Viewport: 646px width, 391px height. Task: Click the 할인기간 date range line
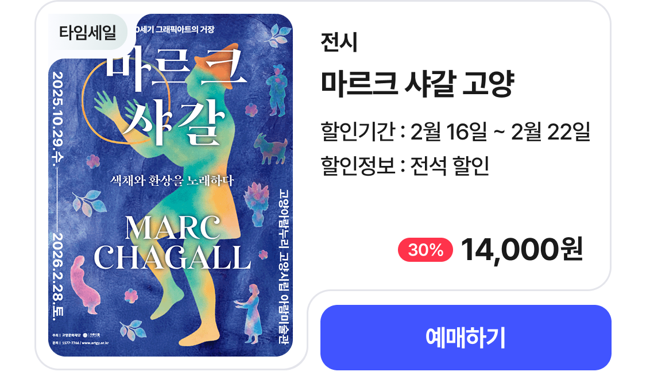pos(455,132)
